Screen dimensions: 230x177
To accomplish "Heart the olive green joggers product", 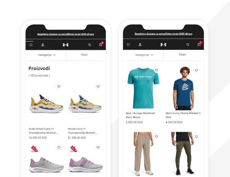I will click(196, 137).
